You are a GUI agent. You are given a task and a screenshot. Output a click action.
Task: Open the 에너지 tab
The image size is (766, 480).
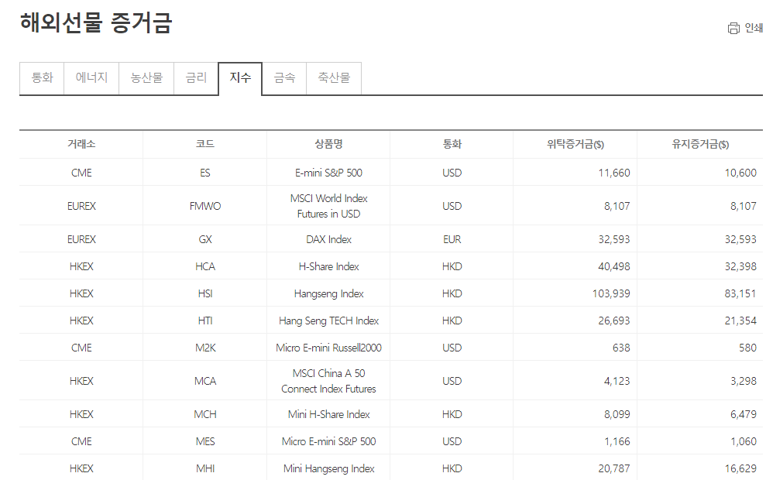point(91,78)
